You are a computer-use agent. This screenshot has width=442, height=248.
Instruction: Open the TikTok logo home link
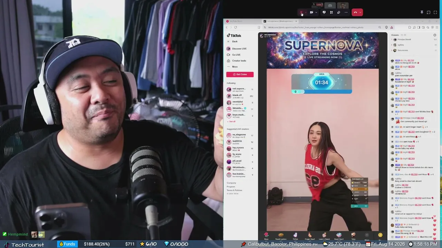pyautogui.click(x=234, y=35)
